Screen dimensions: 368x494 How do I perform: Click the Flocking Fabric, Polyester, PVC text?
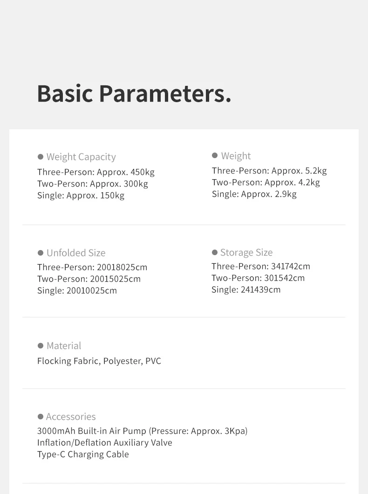(x=99, y=361)
